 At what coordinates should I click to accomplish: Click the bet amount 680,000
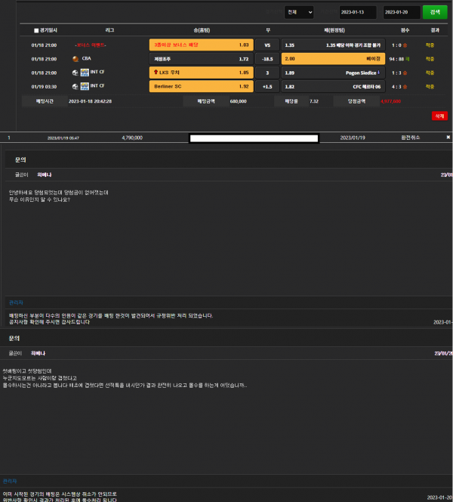click(x=238, y=101)
